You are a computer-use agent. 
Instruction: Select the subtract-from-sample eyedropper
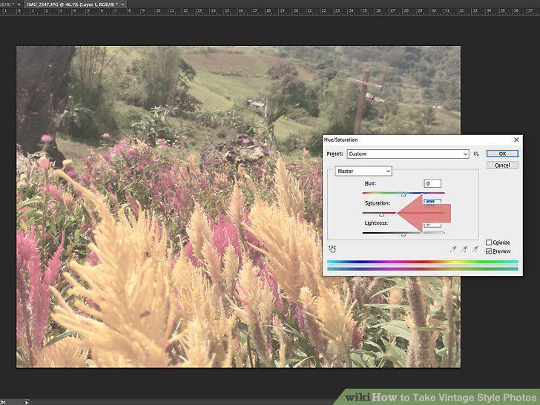(x=475, y=249)
